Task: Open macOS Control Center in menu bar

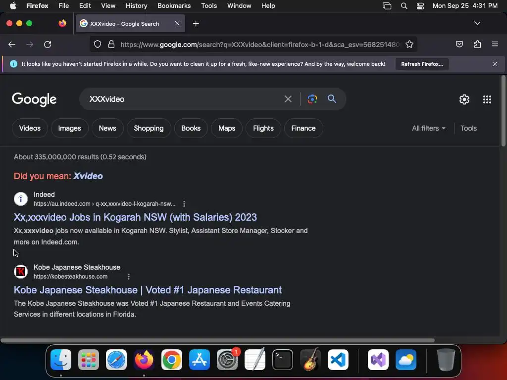Action: point(420,6)
